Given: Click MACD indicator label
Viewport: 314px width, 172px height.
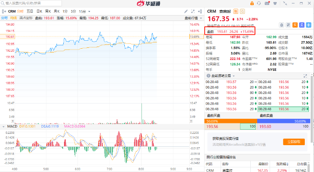Looking at the screenshot, I should coord(12,126).
